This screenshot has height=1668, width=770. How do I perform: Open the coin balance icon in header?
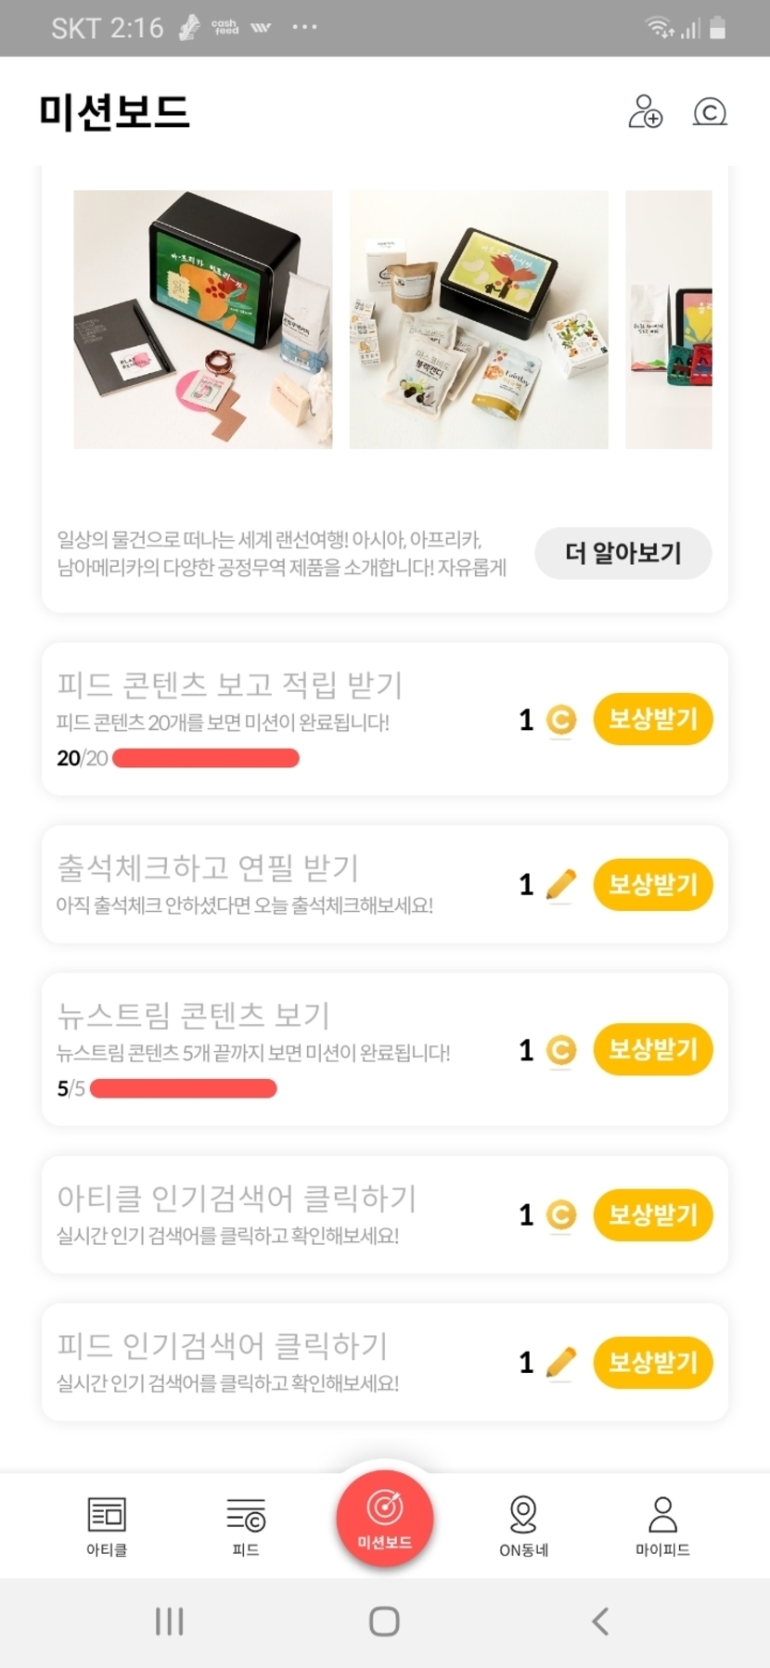point(710,112)
